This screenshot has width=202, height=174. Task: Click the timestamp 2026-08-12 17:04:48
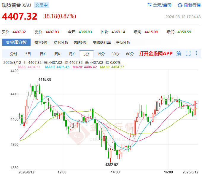[183, 17]
